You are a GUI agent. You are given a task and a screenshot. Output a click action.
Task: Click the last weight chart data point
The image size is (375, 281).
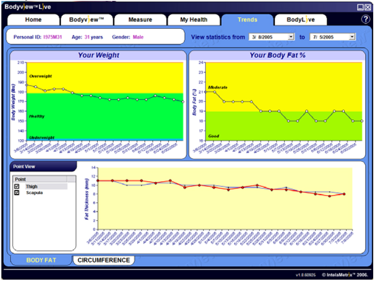pos(183,102)
